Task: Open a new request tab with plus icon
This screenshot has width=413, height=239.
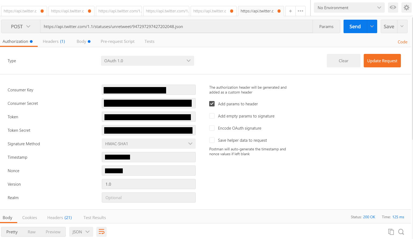Action: [x=290, y=11]
